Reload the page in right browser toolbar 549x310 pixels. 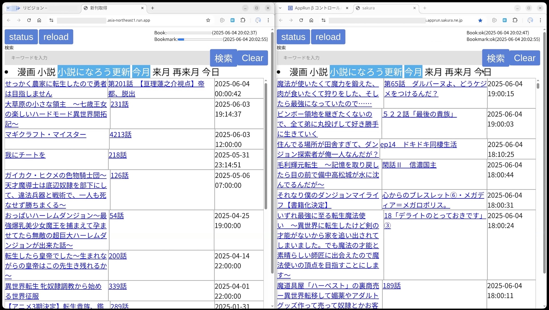click(301, 20)
